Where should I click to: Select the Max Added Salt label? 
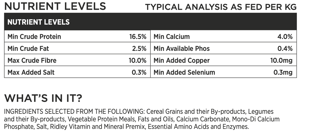(31, 72)
